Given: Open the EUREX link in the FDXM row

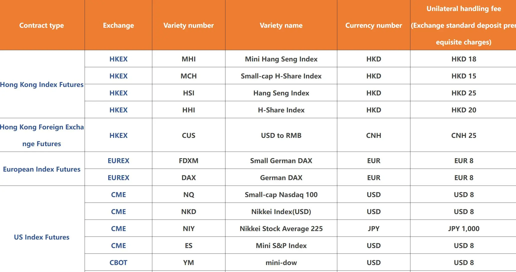Looking at the screenshot, I should point(119,161).
